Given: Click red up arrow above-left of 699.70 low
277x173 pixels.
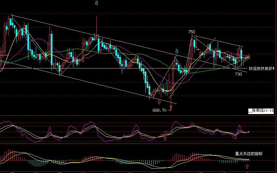Looking at the screenshot, I should 159,94.
